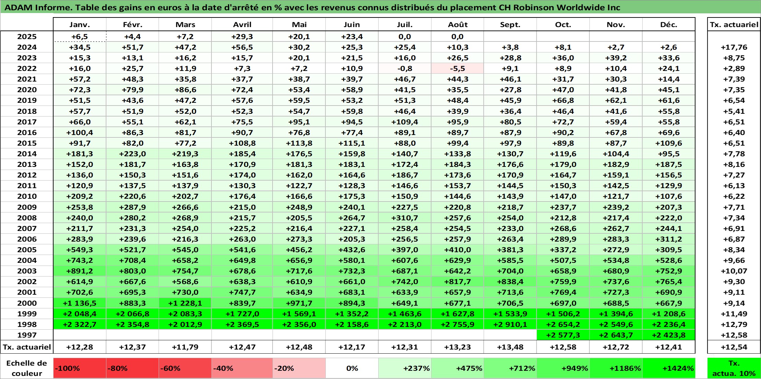Select the 2022 row label
Image resolution: width=761 pixels, height=379 pixels.
(27, 69)
